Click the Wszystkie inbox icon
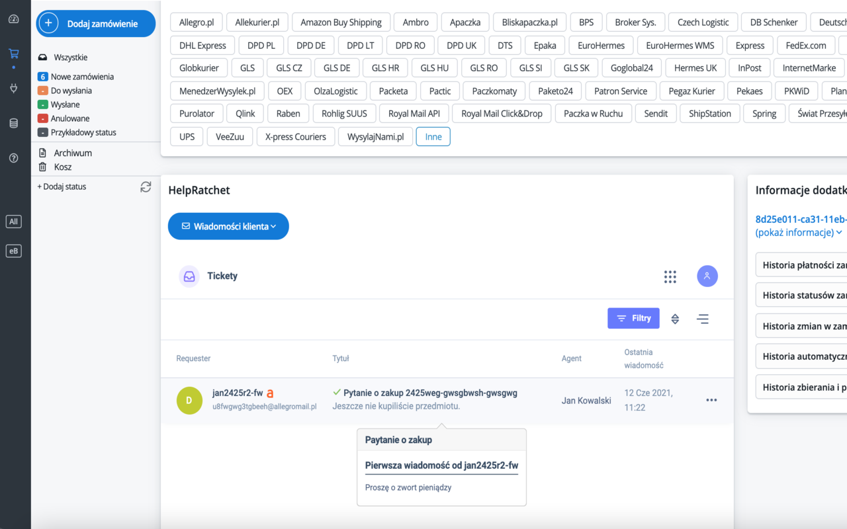Screen dimensions: 847x529 click(43, 58)
